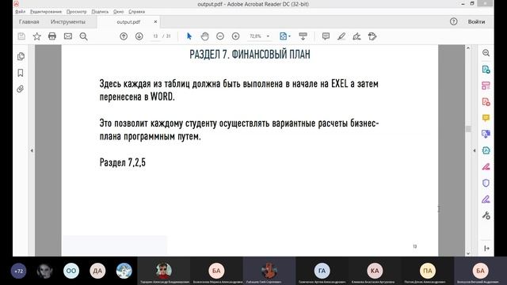Viewport: 507px width, 285px height.
Task: Click the search tools magnifier in right pane
Action: (486, 53)
